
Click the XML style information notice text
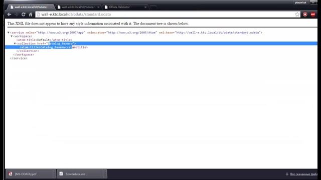[98, 23]
